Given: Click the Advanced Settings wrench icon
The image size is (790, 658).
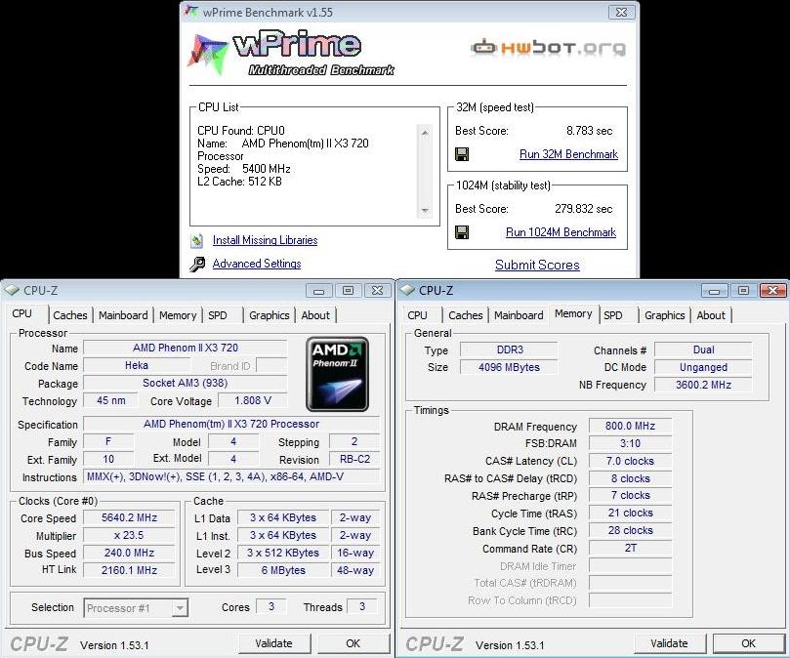Looking at the screenshot, I should (197, 264).
